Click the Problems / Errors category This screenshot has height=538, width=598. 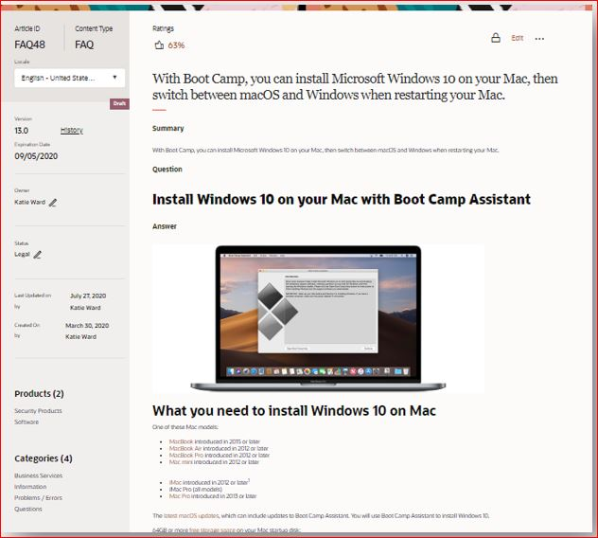38,498
